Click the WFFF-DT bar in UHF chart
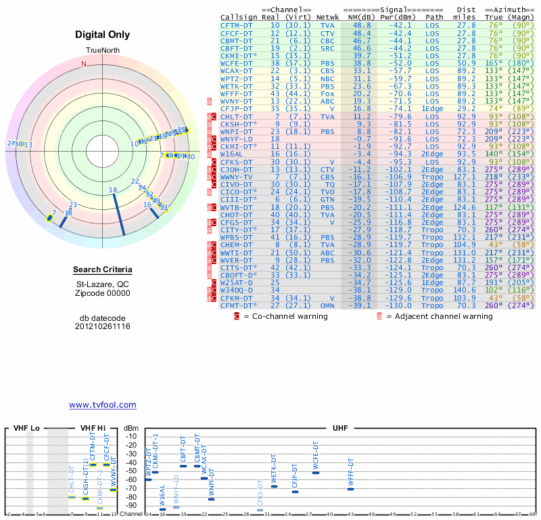541x520 pixels. pos(350,488)
